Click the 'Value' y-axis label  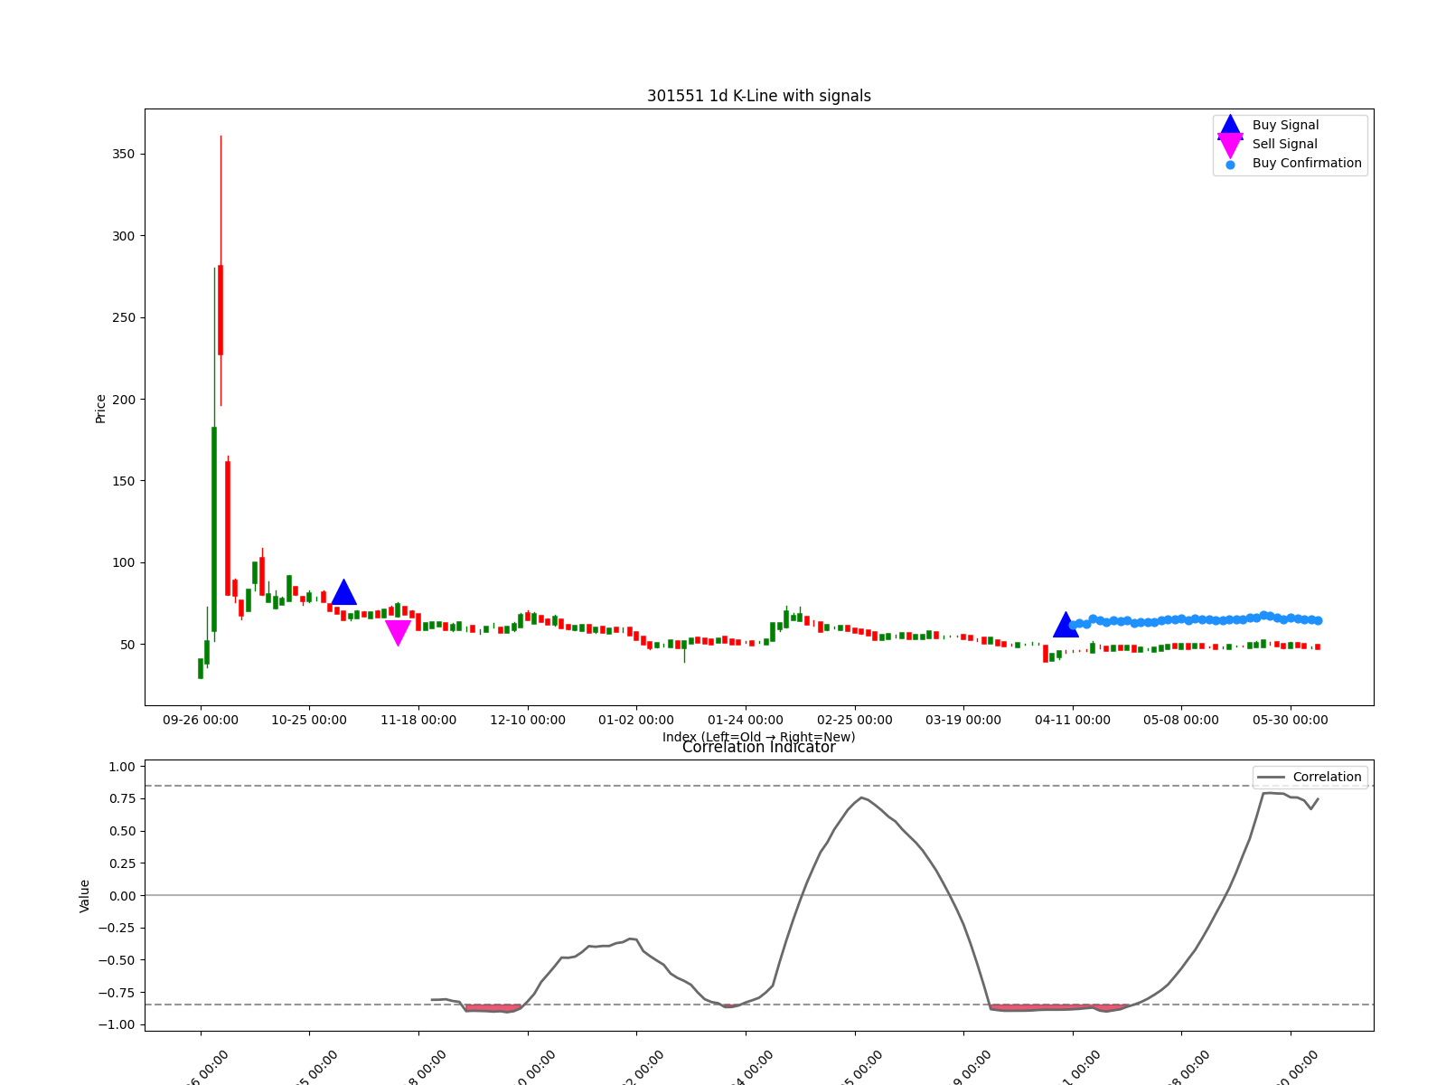[x=85, y=896]
